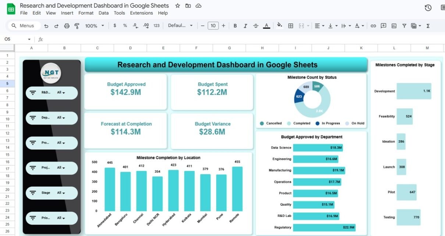Open the version history clock icon

pyautogui.click(x=428, y=8)
